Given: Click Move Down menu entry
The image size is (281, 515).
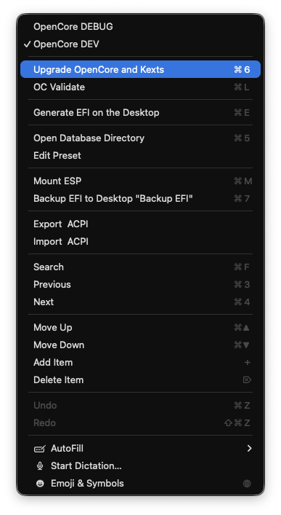Looking at the screenshot, I should pyautogui.click(x=141, y=345).
